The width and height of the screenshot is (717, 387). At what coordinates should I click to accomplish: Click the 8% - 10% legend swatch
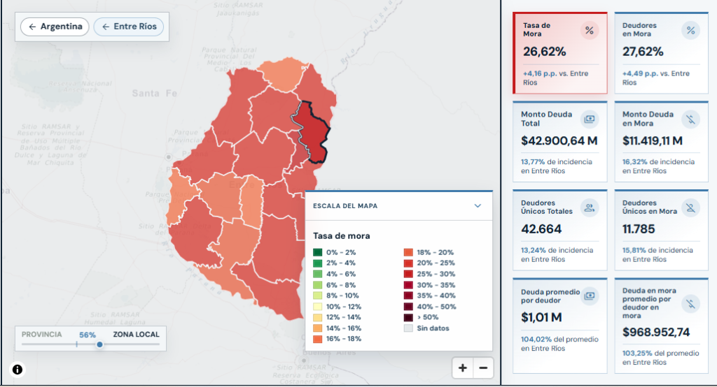click(317, 295)
